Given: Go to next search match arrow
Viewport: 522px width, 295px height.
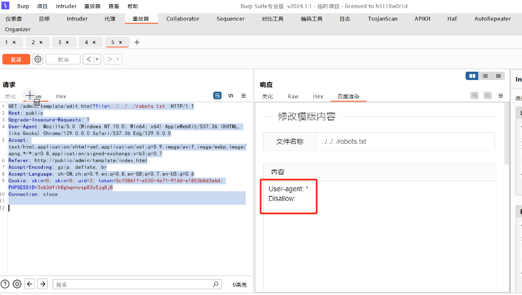Looking at the screenshot, I should pyautogui.click(x=42, y=284).
